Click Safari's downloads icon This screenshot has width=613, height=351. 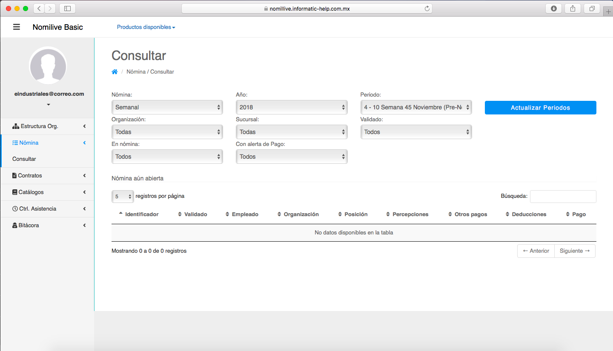click(554, 9)
